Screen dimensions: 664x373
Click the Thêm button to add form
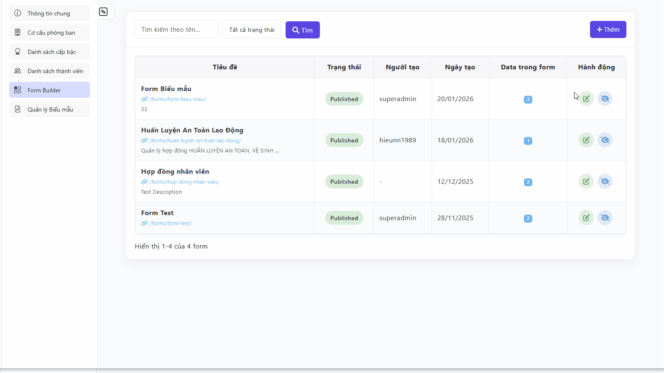click(608, 30)
